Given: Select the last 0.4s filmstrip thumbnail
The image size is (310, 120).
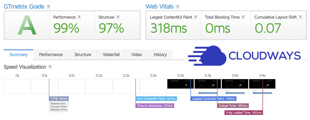Looking at the screenshot, I should click(x=262, y=86).
